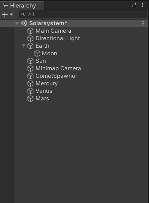Click the plus icon to create an object
This screenshot has height=203, width=149.
5,15
